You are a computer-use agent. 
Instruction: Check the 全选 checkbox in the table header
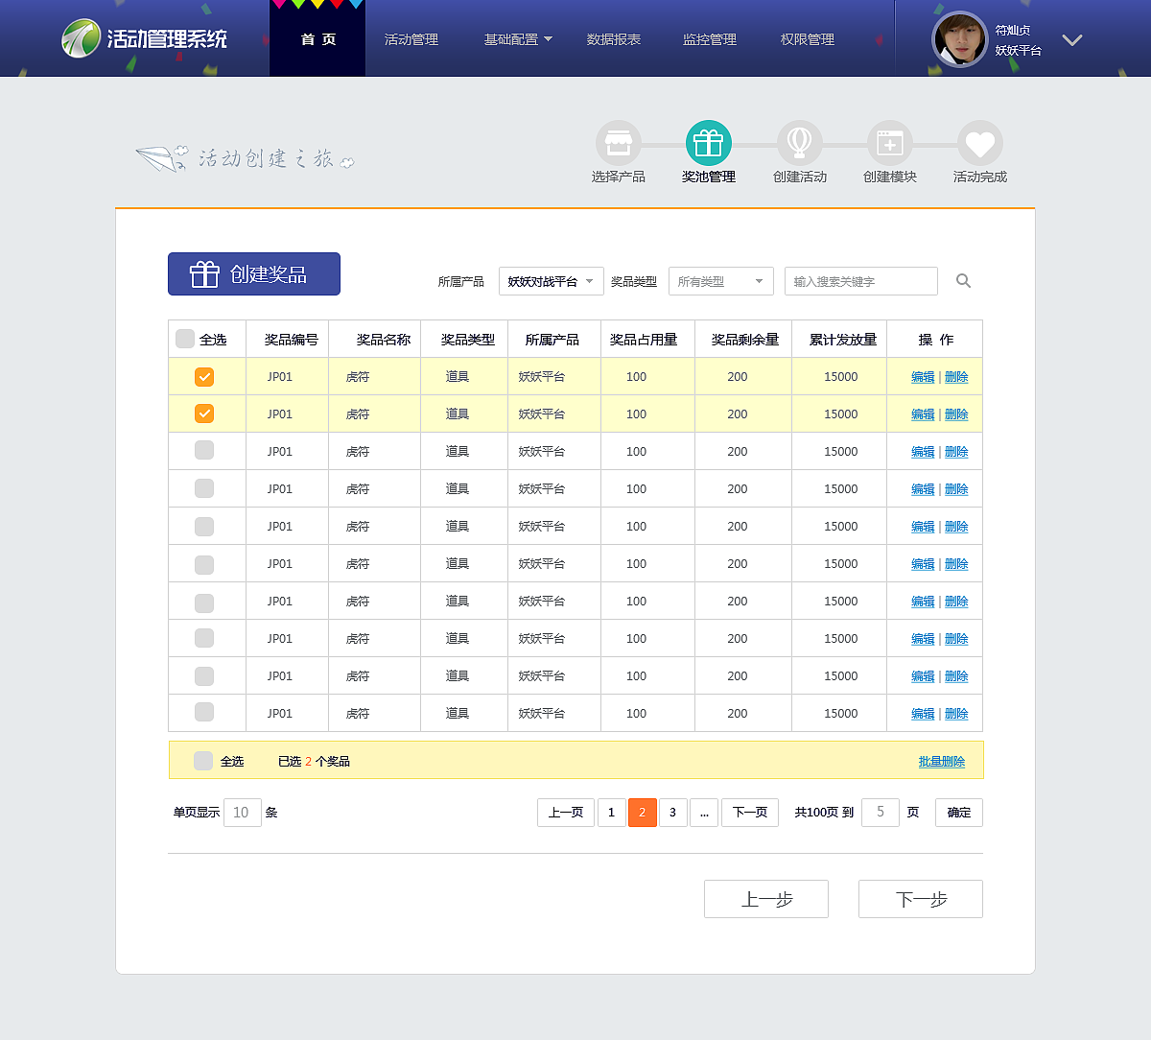(184, 338)
